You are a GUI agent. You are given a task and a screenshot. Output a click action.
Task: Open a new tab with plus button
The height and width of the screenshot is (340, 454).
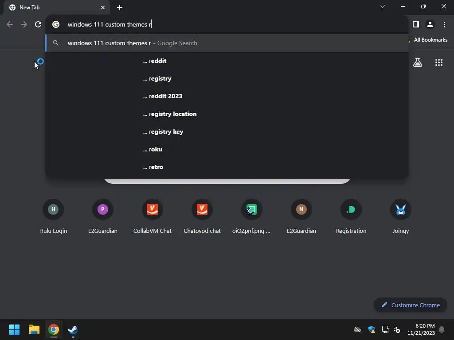pos(120,8)
